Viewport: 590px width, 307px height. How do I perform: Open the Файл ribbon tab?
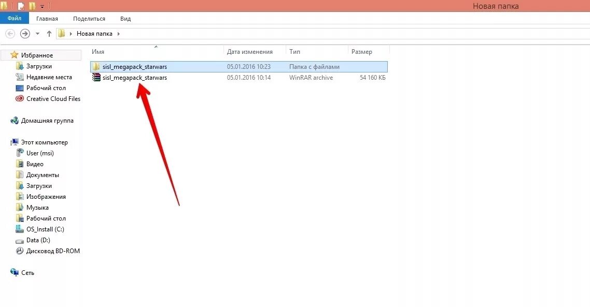point(14,18)
